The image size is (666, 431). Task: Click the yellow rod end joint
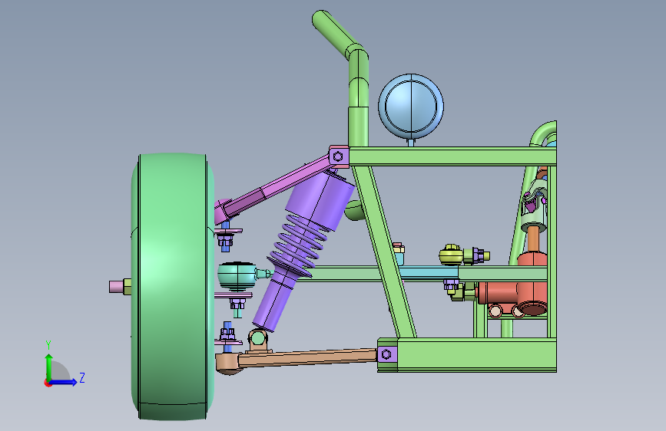[x=451, y=254]
